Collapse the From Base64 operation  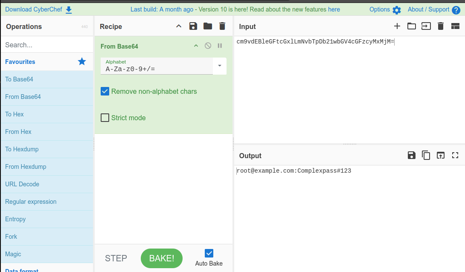coord(196,46)
